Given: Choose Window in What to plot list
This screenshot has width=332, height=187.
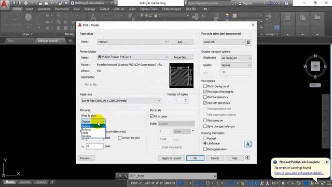Looking at the screenshot, I should pyautogui.click(x=93, y=136).
